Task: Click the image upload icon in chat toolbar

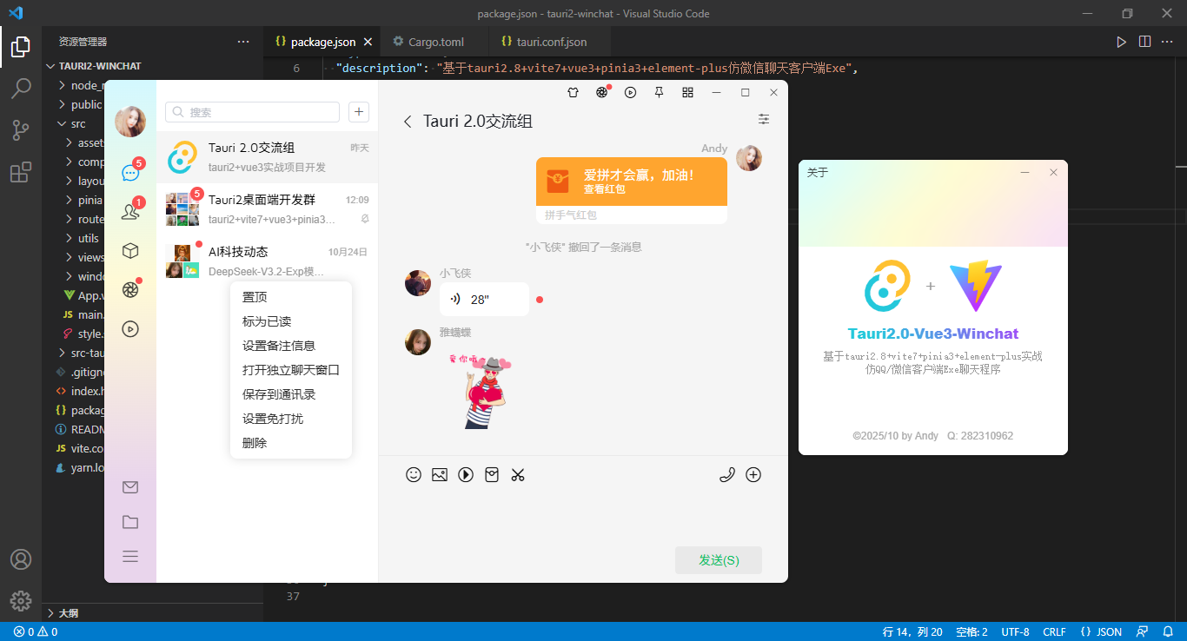Action: pos(440,474)
